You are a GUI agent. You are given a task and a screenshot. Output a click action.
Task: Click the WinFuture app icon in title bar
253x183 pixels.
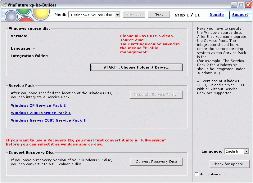coord(4,5)
